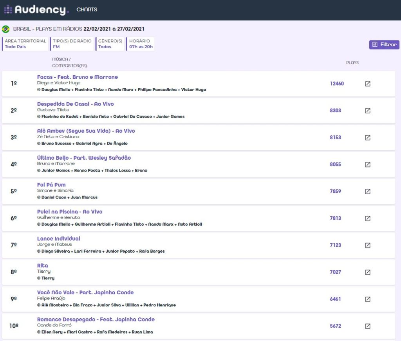401x341 pixels.
Task: Open external link icon for Alô Ambev row
Action: click(367, 138)
